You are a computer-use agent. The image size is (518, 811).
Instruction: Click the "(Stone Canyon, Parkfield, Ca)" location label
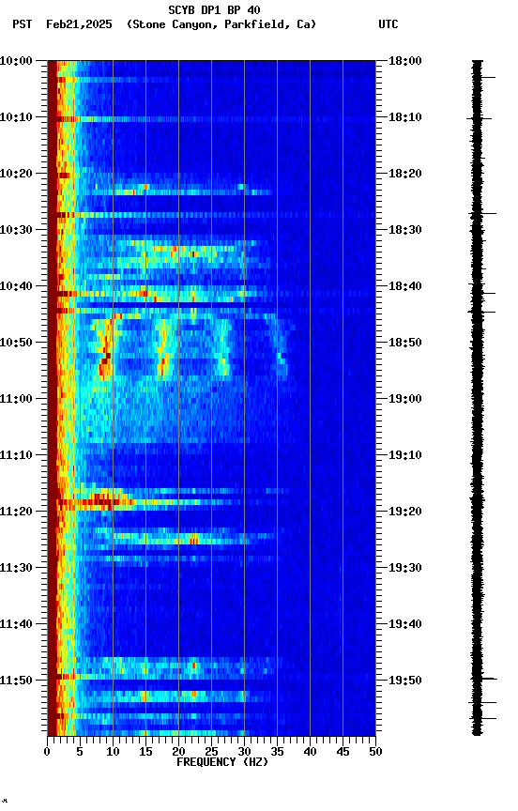point(221,24)
